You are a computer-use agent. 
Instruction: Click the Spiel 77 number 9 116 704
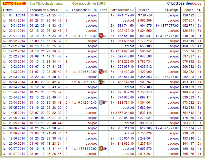[x=145, y=15]
